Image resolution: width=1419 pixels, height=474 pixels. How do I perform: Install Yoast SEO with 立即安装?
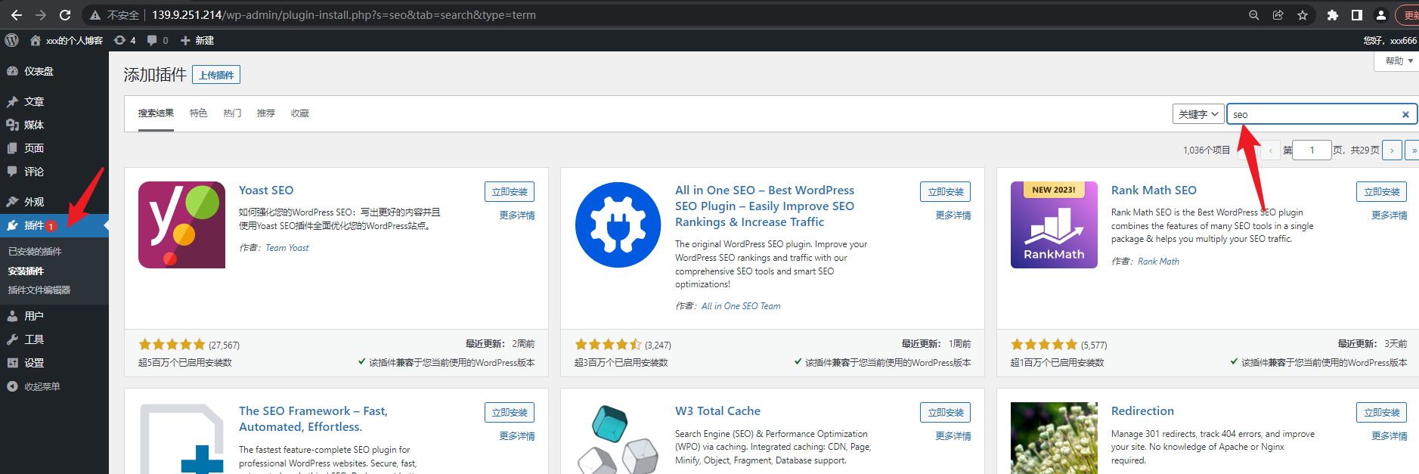510,192
